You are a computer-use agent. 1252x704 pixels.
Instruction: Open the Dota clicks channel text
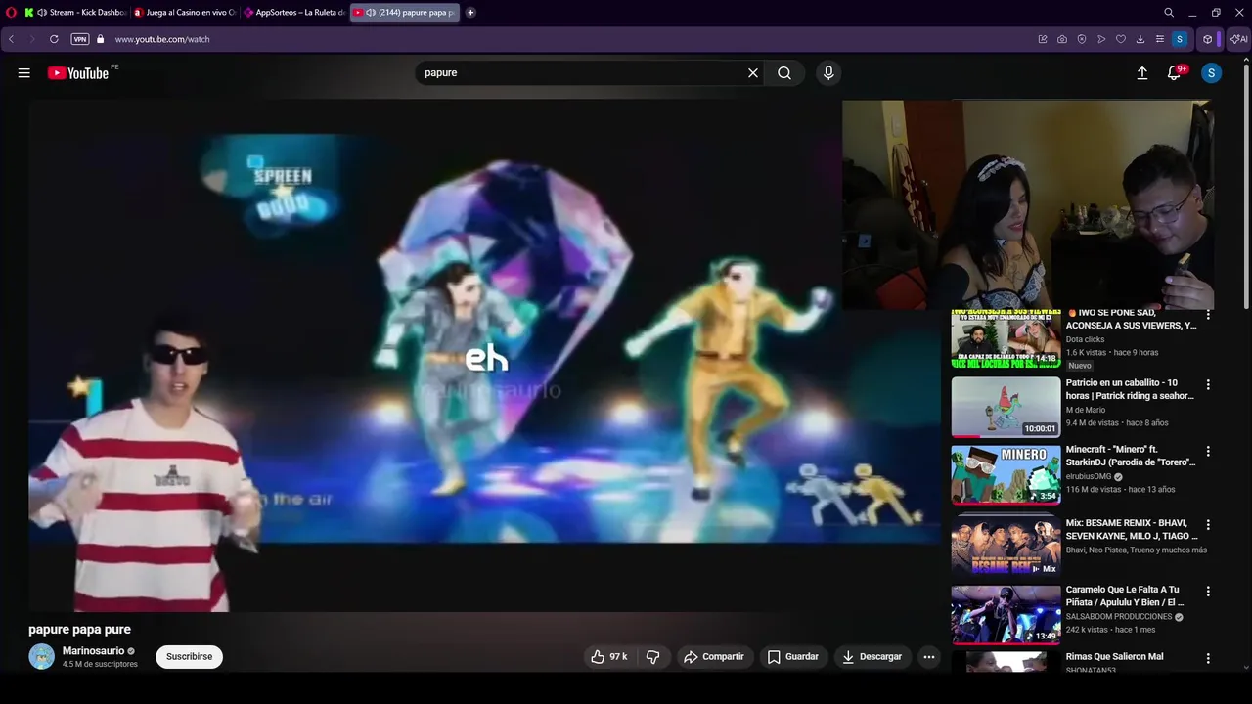coord(1085,339)
